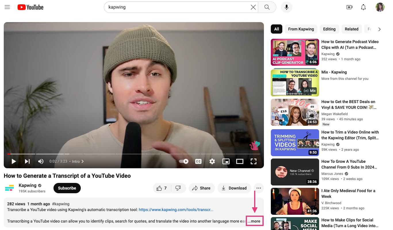
Task: Open 'How to Generate Podcast Video Clips' title
Action: click(x=350, y=45)
